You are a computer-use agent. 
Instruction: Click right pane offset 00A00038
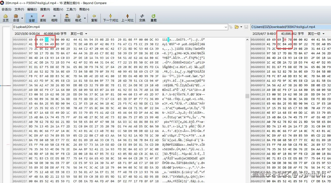258,48
